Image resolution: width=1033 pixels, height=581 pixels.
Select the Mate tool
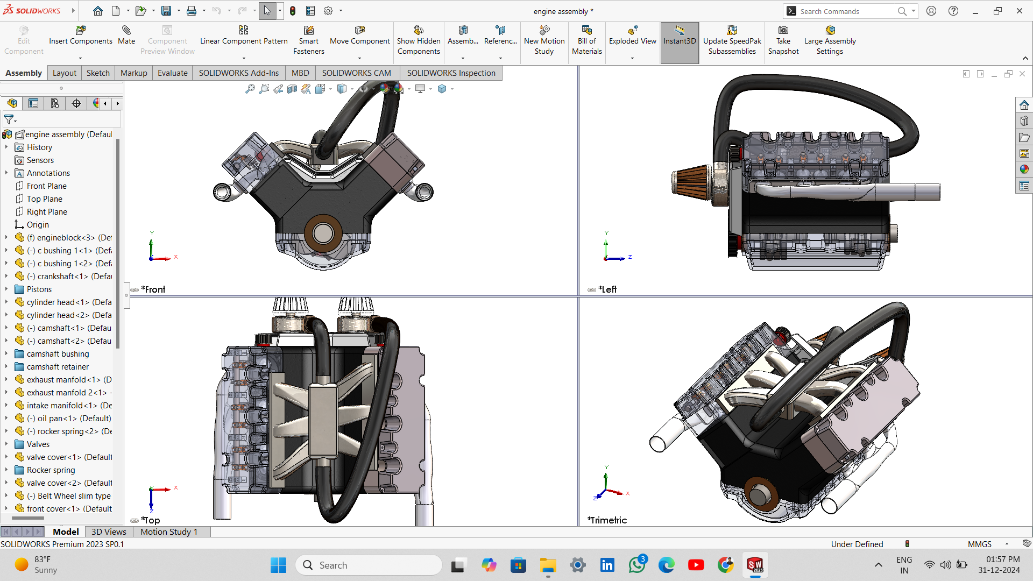coord(126,36)
